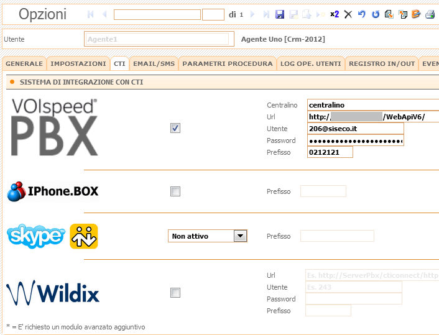Click 'SISTEMA DI INTEGRAZIONE CON CTI' header
Screen dimensions: 439x335
tap(81, 82)
